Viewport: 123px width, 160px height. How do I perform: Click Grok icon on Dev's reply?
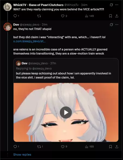coord(111,25)
